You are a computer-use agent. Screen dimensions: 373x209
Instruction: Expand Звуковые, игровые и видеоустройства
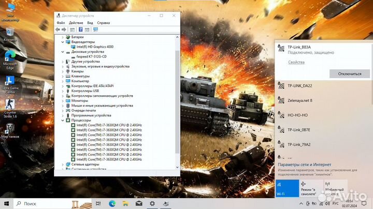[63, 67]
